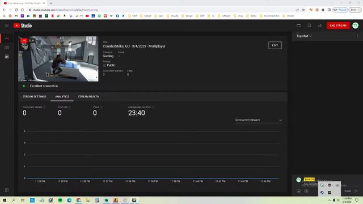This screenshot has height=204, width=363.
Task: Open the shopify bookmarks folder
Action: click(x=172, y=16)
